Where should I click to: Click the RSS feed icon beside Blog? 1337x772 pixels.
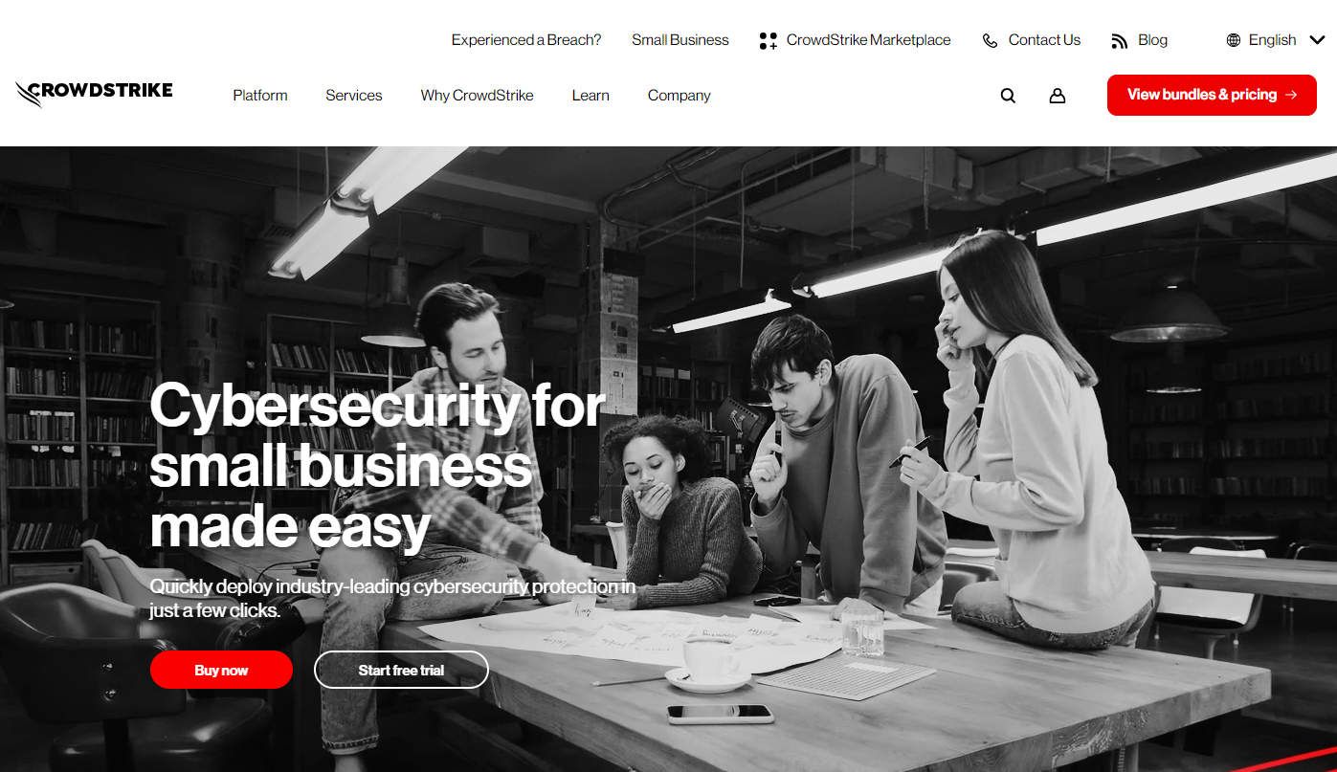(1119, 40)
